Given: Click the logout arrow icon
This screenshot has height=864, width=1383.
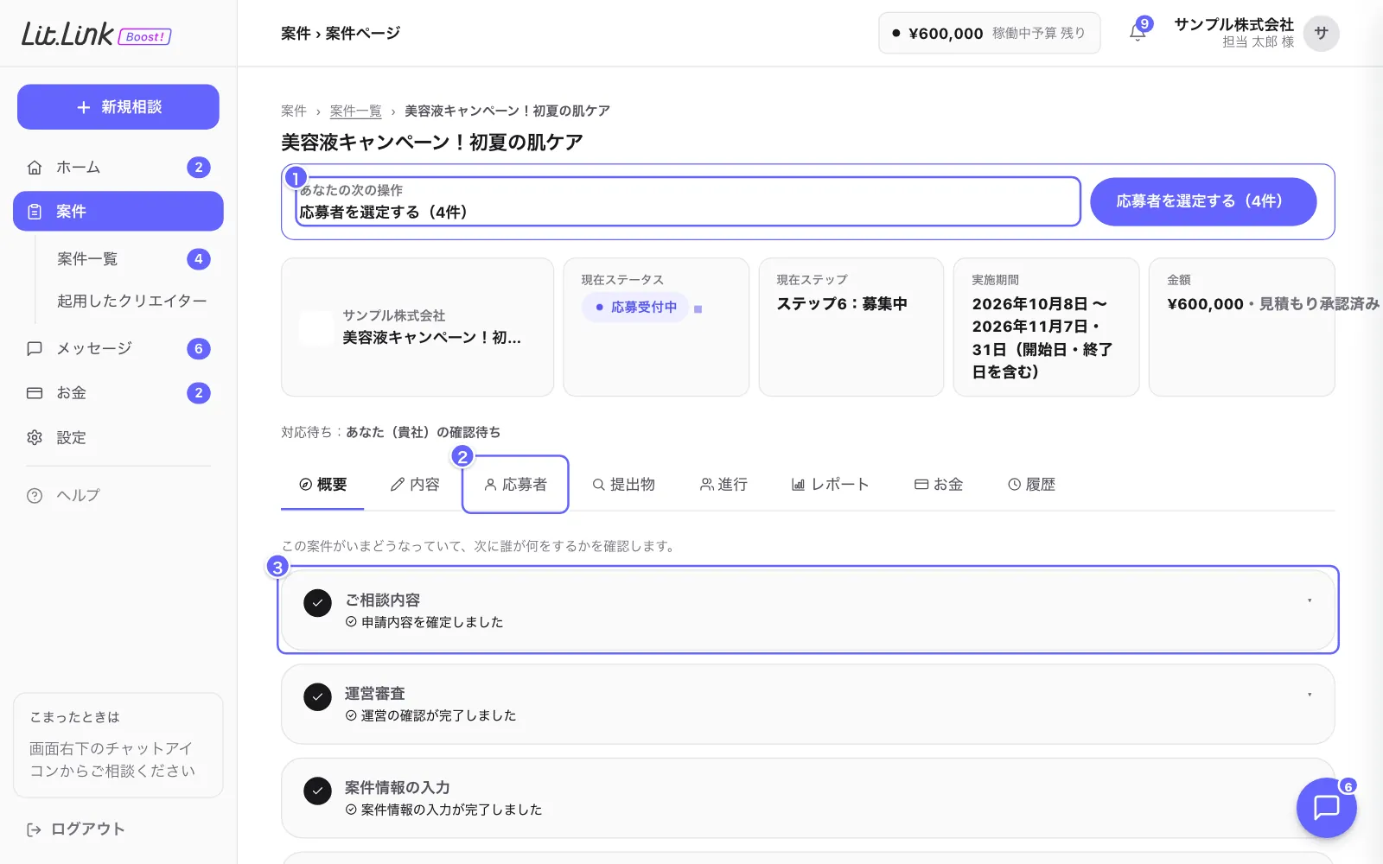Looking at the screenshot, I should (35, 829).
